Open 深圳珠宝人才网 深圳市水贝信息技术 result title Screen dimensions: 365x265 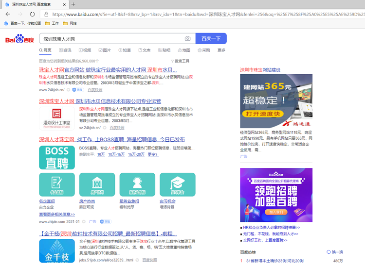(100, 101)
